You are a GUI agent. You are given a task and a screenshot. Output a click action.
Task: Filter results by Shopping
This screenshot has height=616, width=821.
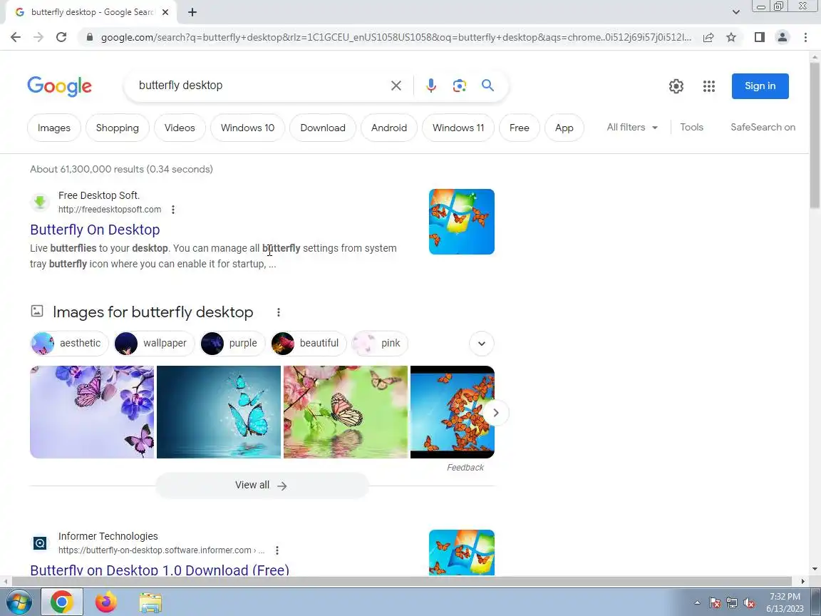(118, 128)
